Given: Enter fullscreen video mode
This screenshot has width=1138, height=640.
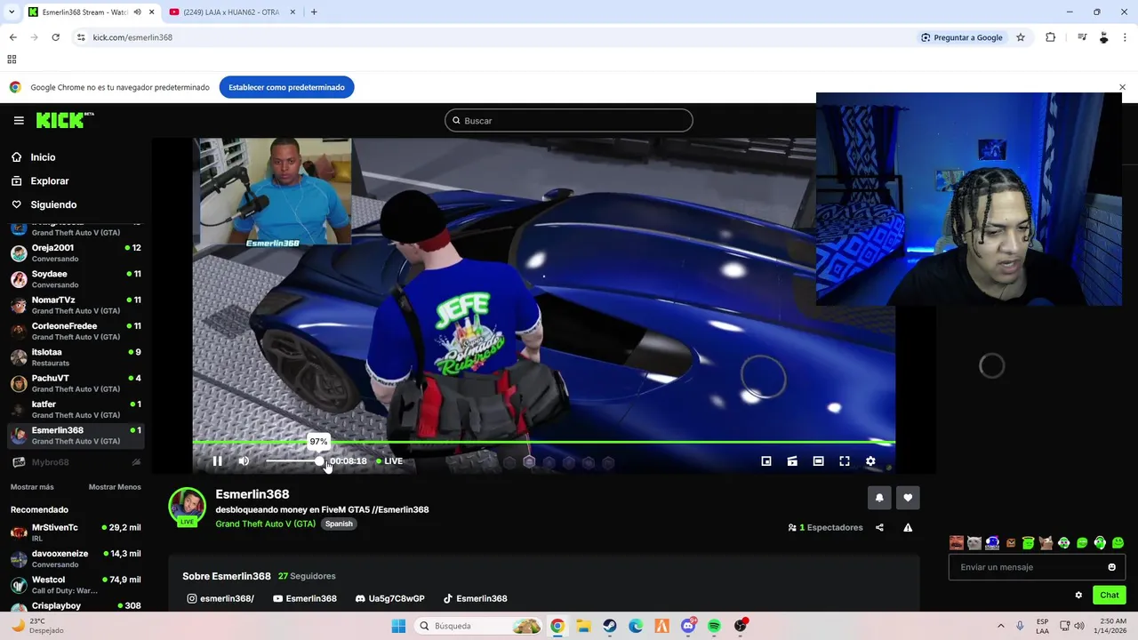Looking at the screenshot, I should pos(845,461).
